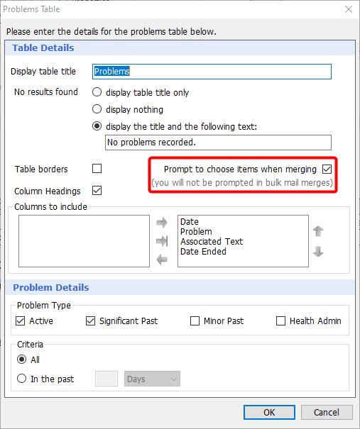Click the move all columns right arrow
Image resolution: width=360 pixels, height=429 pixels.
[x=162, y=241]
